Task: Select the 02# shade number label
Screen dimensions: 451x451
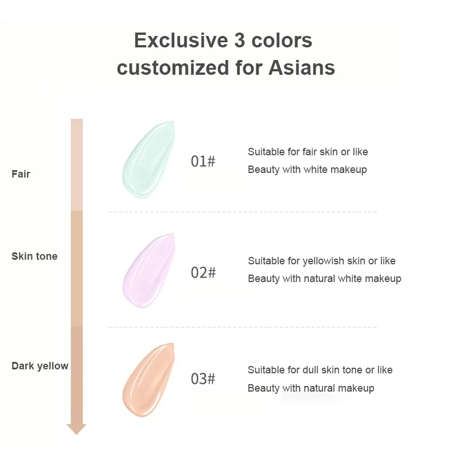Action: coord(203,273)
